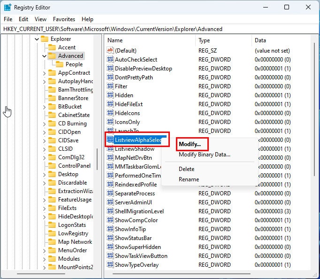Click the People folder icon
Screen dimensions: 320x279
tap(60, 64)
